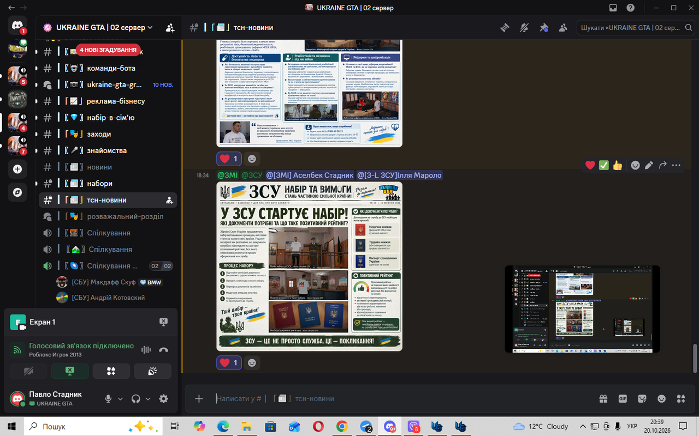Open the soundboard panel
This screenshot has height=436, width=699.
point(153,371)
